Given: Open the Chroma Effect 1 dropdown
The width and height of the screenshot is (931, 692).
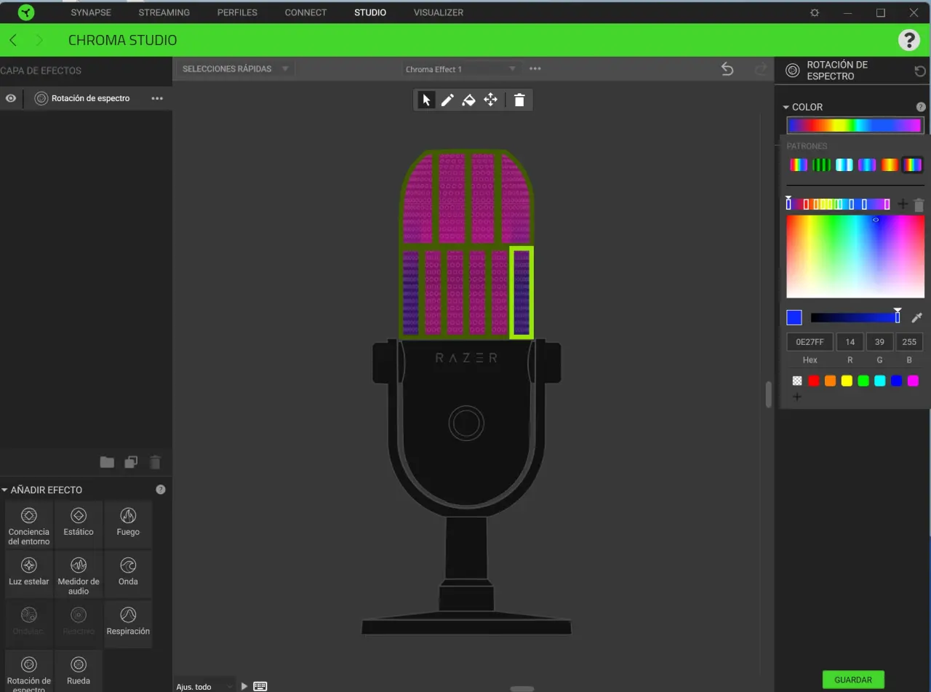Looking at the screenshot, I should click(x=460, y=69).
